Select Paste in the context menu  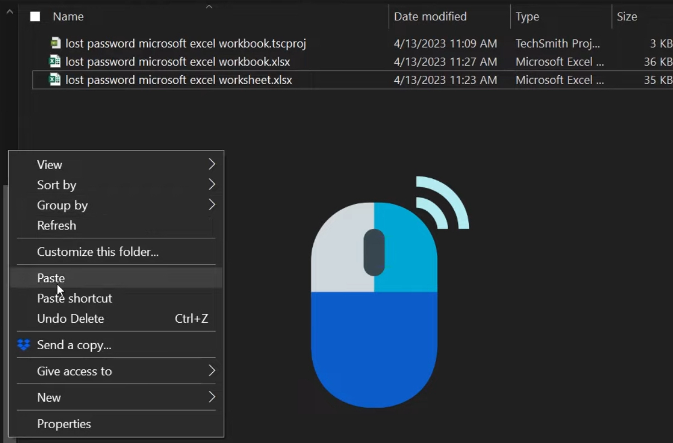point(117,278)
